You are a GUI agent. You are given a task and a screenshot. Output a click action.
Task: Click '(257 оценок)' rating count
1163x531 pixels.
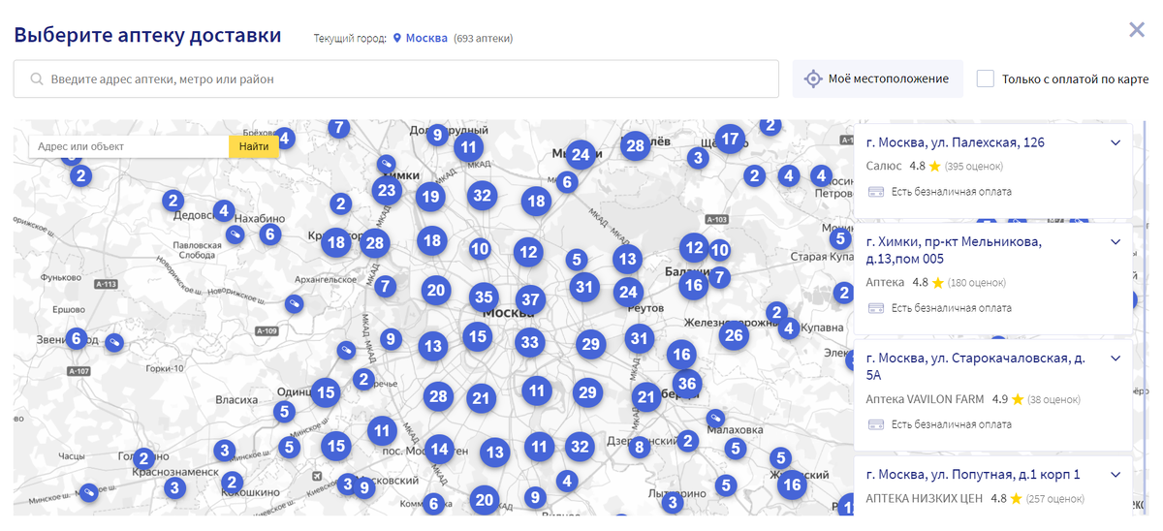coord(1054,499)
